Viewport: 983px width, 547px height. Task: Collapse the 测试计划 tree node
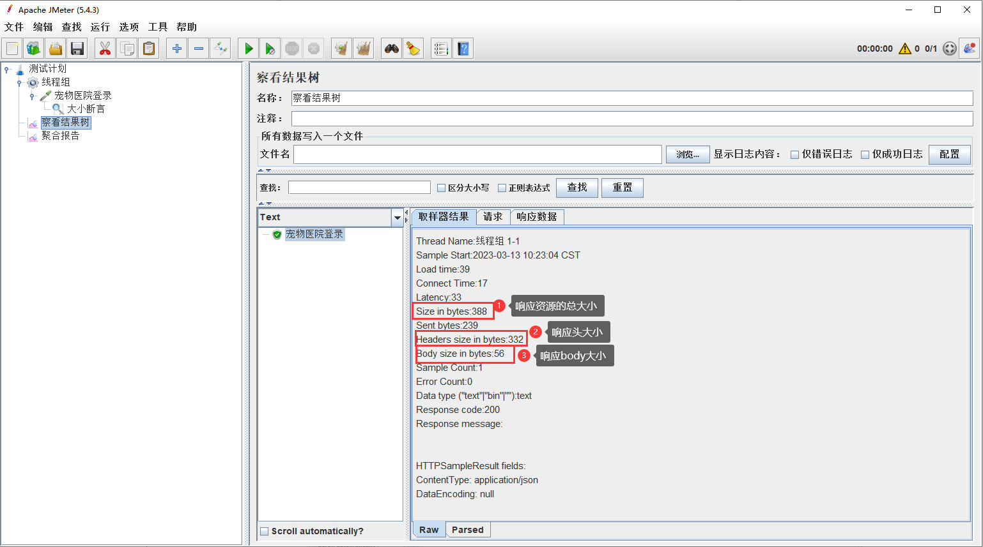click(7, 69)
